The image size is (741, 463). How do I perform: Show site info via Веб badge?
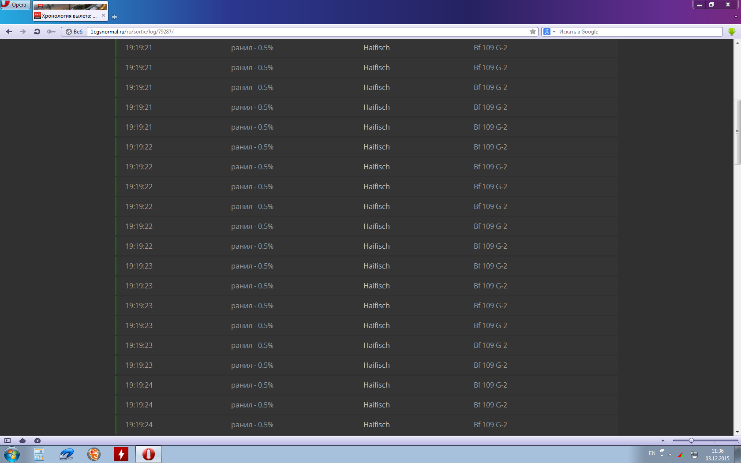(74, 32)
